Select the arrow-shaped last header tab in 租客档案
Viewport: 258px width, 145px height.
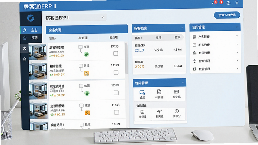pyautogui.click(x=177, y=37)
